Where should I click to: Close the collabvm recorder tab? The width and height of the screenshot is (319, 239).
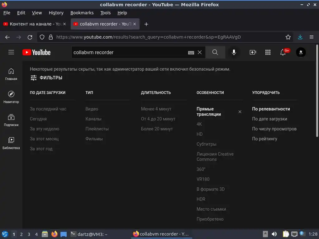coord(135,24)
